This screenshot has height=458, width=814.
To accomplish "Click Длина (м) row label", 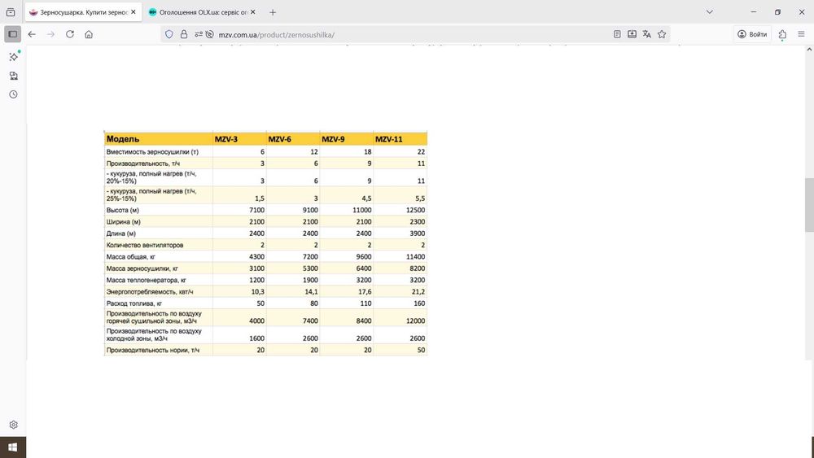I will 121,233.
